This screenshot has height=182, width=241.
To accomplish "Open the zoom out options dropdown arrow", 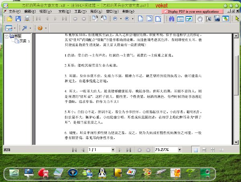I will (x=121, y=19).
